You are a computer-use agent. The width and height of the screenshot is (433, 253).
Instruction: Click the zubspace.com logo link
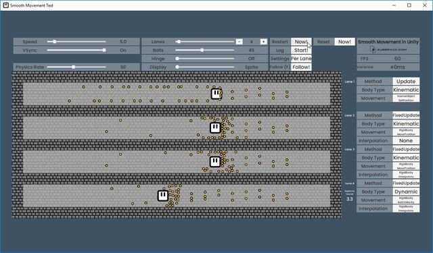388,50
